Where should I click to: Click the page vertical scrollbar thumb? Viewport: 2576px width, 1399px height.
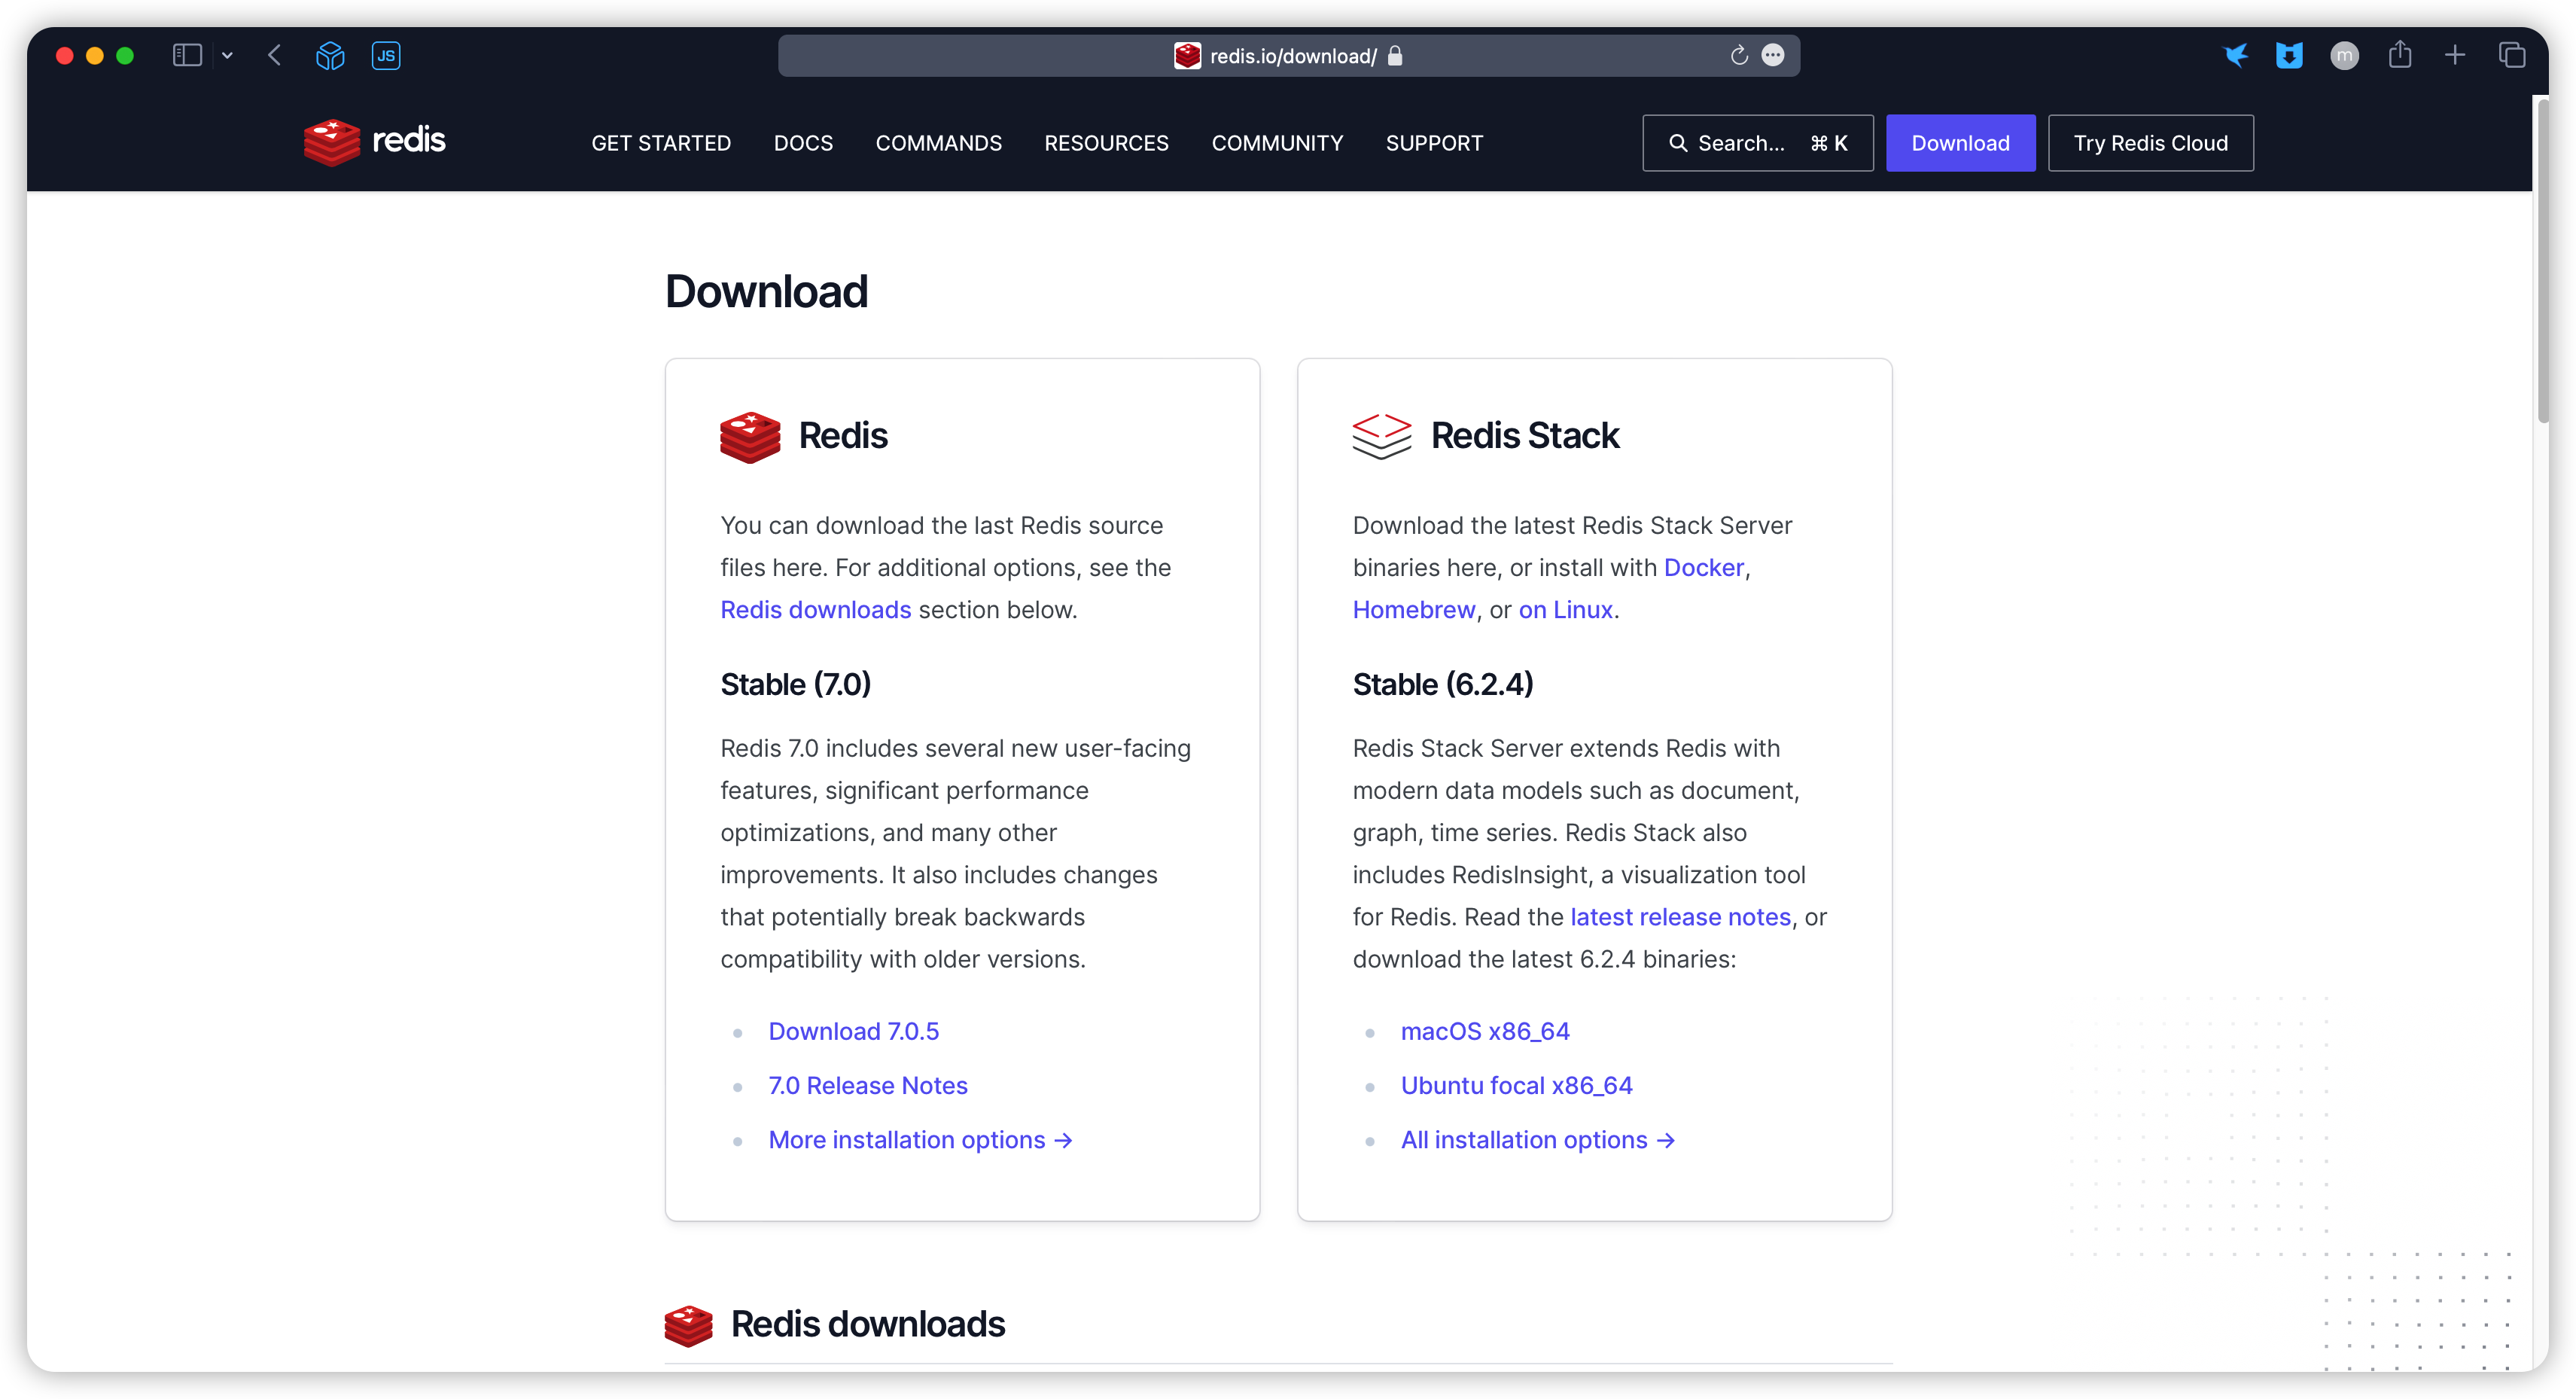tap(2542, 262)
